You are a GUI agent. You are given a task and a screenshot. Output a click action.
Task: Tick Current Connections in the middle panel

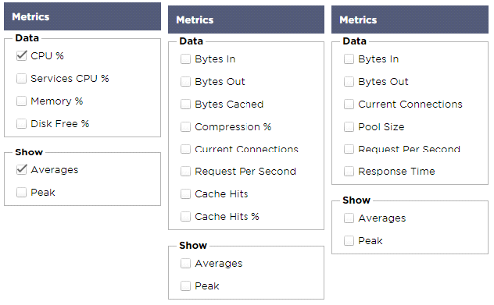(x=185, y=149)
